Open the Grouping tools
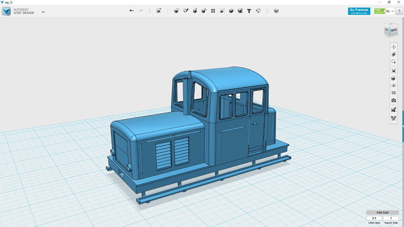 tap(222, 11)
